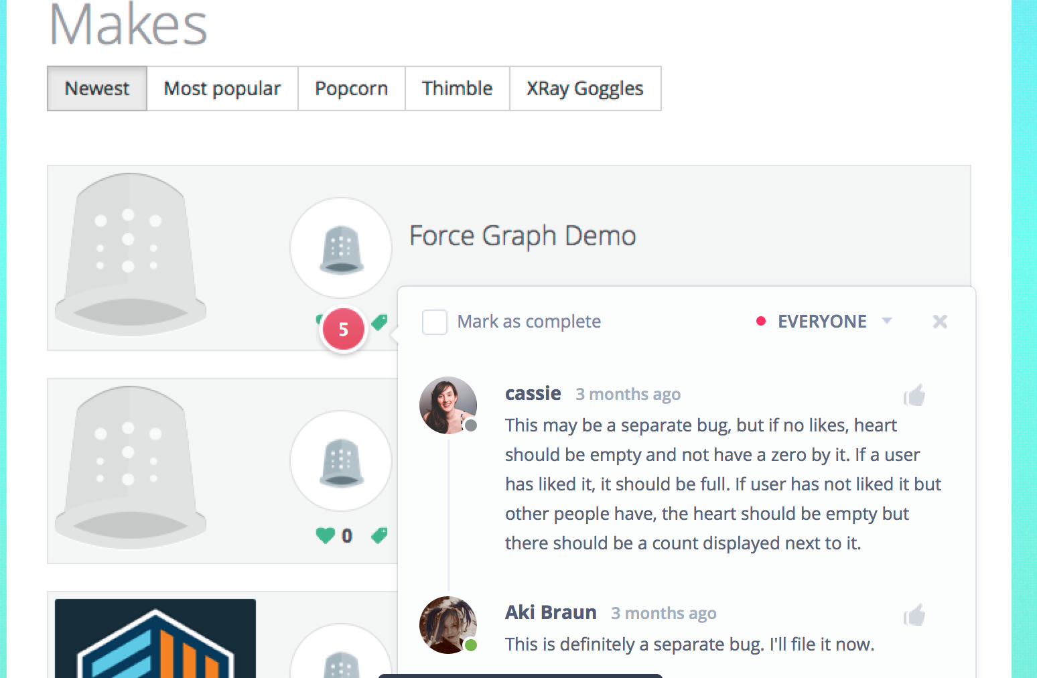Open cassie's profile avatar
The image size is (1037, 678).
pos(448,405)
